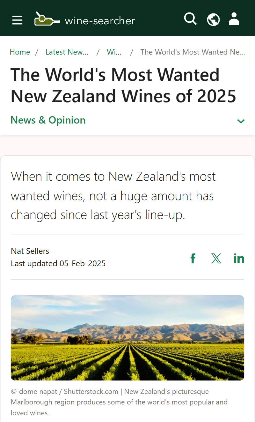Open the hamburger navigation menu
The image size is (255, 422).
pyautogui.click(x=18, y=20)
